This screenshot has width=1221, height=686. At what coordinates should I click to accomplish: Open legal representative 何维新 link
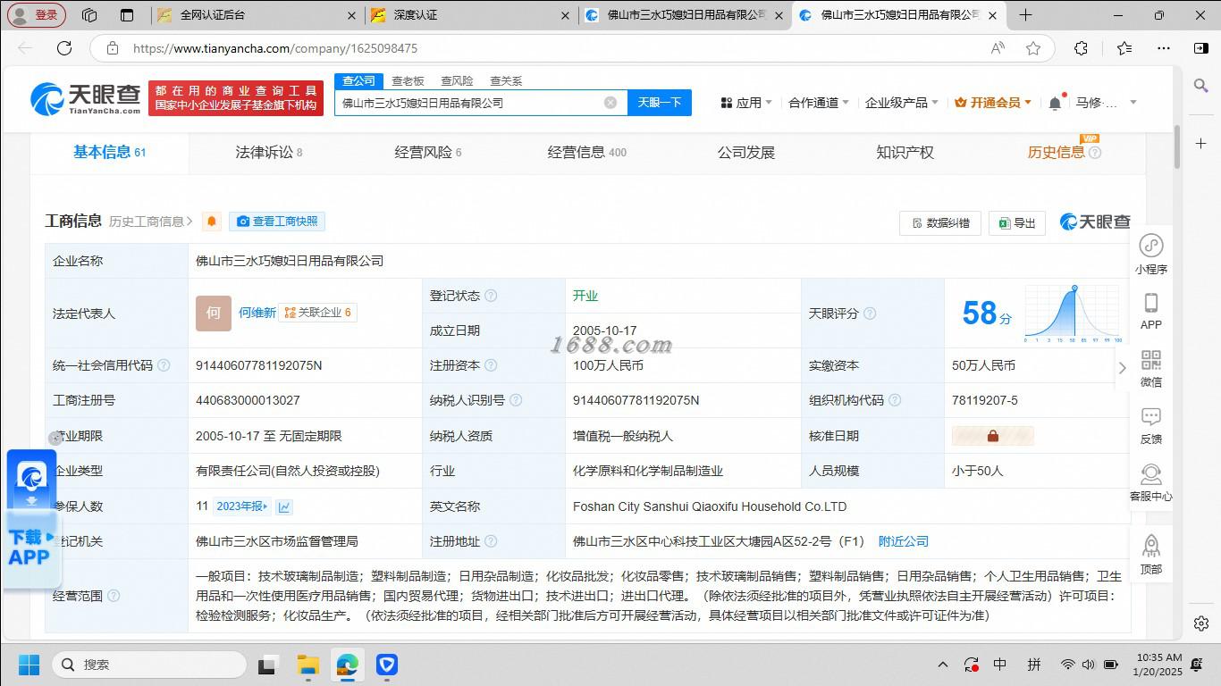pos(257,313)
